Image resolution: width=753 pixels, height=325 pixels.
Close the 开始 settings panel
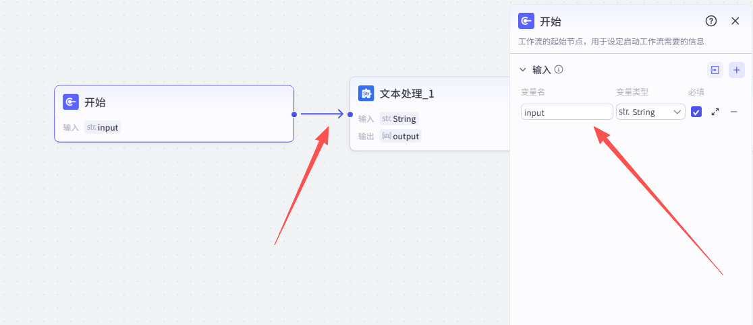tap(735, 21)
